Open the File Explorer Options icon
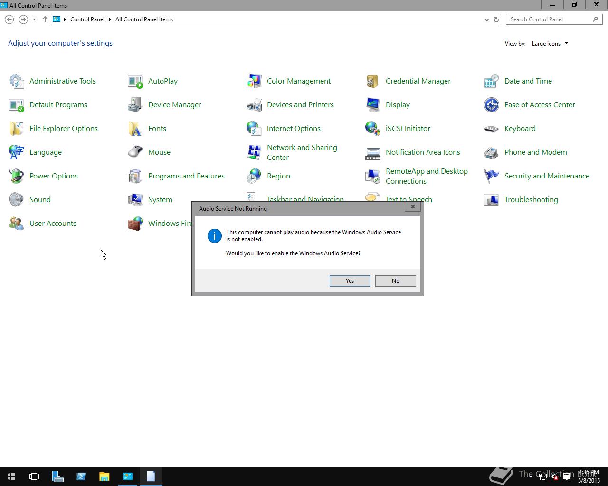Screen dimensions: 608x486 tap(17, 129)
